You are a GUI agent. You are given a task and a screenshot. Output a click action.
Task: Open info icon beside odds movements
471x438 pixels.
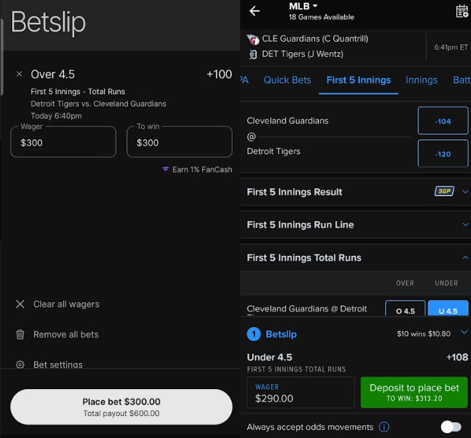pos(384,427)
